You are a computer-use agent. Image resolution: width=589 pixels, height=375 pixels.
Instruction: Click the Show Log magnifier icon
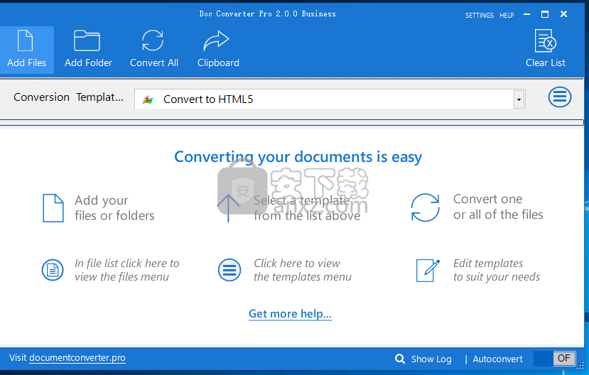[x=400, y=359]
